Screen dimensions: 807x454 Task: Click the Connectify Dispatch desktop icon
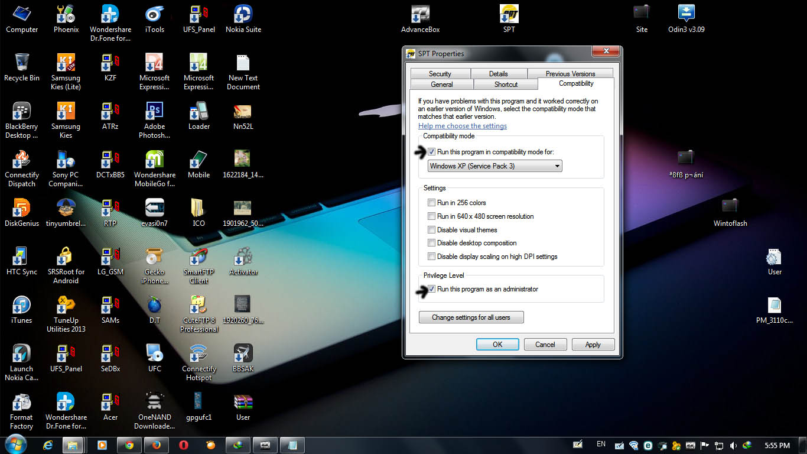point(22,168)
